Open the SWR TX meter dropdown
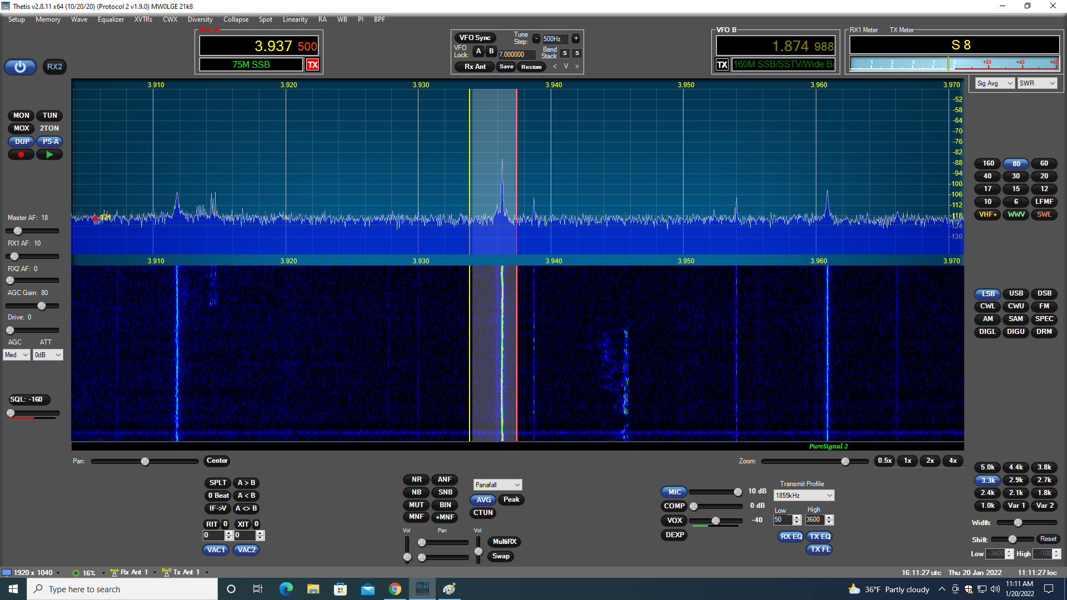Image resolution: width=1067 pixels, height=600 pixels. click(x=1037, y=83)
